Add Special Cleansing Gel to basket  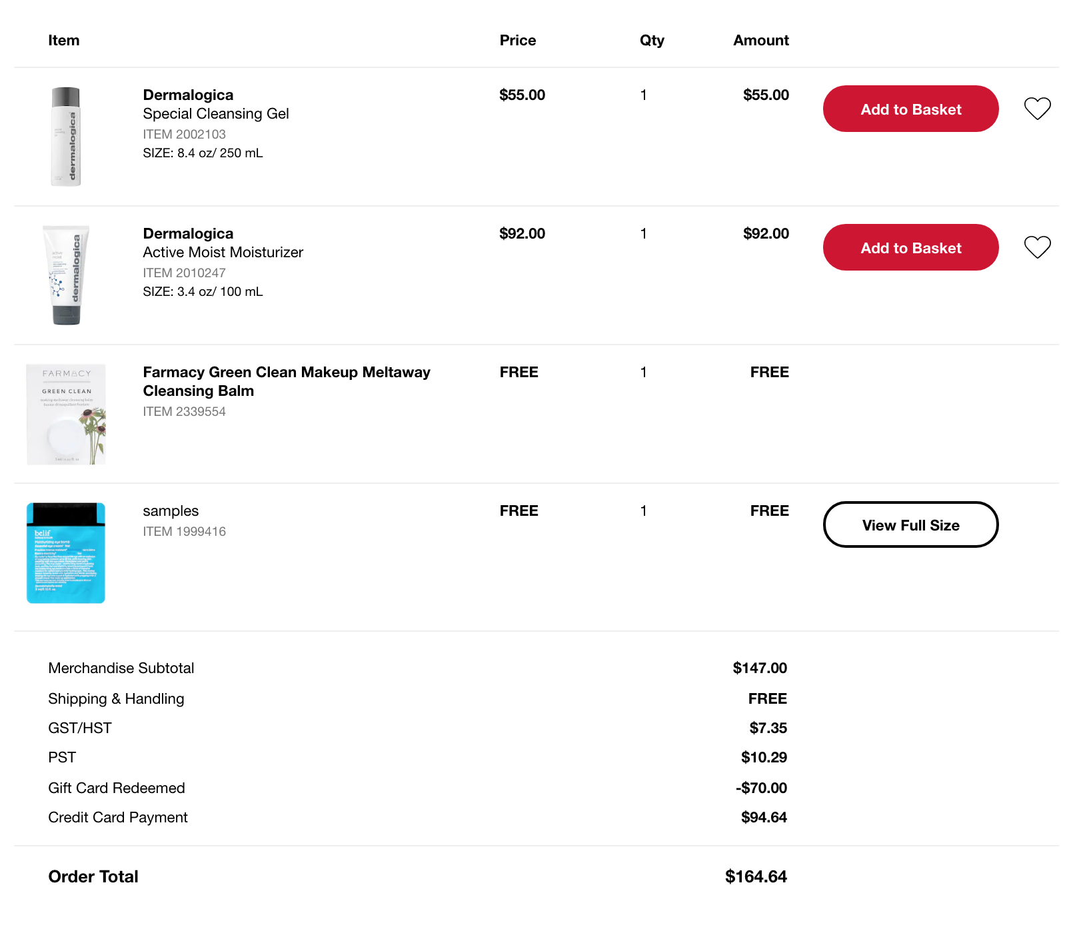[x=910, y=109]
